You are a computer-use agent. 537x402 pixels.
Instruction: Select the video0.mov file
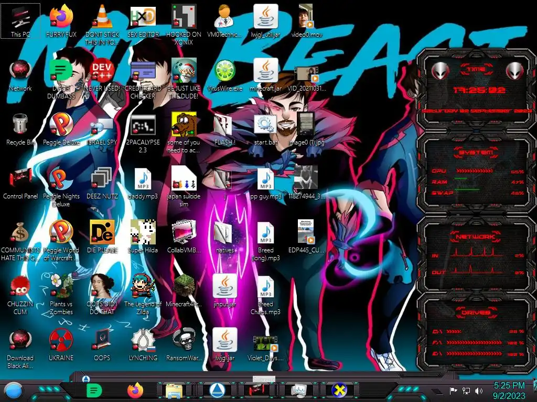(306, 20)
